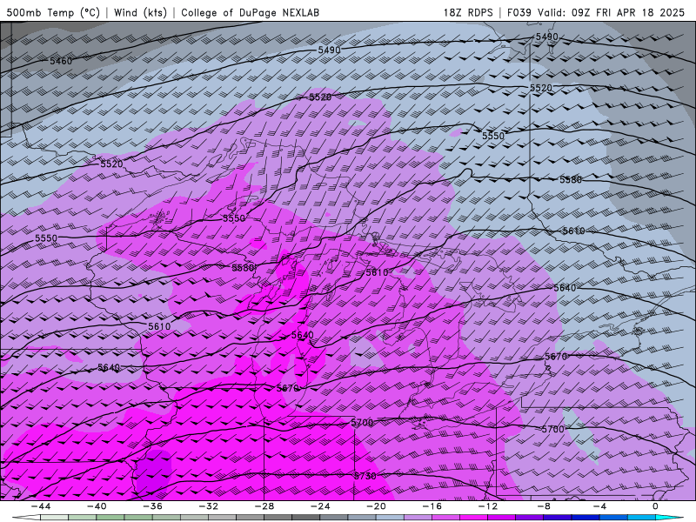Screen dimensions: 696x522
Task: Click the 'Wind (kts)' header label
Action: 140,12
